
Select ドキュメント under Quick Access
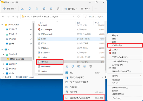(x=12, y=39)
